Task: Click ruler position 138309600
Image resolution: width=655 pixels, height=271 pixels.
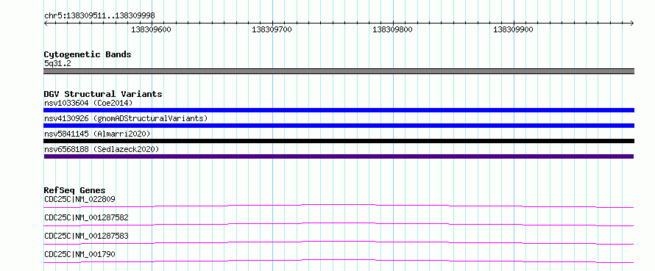Action: click(151, 29)
